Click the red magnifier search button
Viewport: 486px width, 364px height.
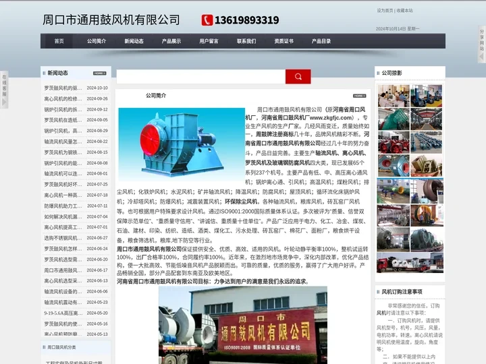coord(298,76)
